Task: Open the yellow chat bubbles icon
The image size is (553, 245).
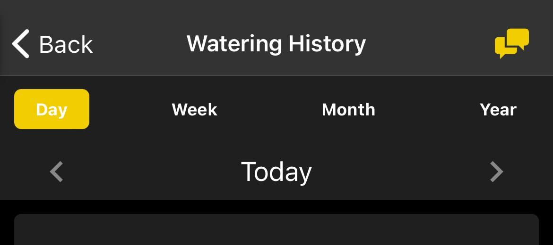Action: click(511, 43)
